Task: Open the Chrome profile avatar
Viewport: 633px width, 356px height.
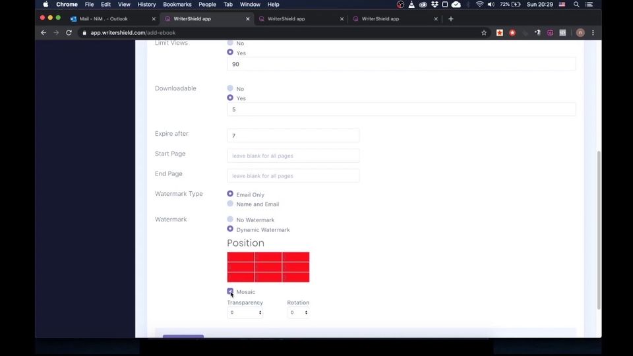Action: tap(580, 33)
